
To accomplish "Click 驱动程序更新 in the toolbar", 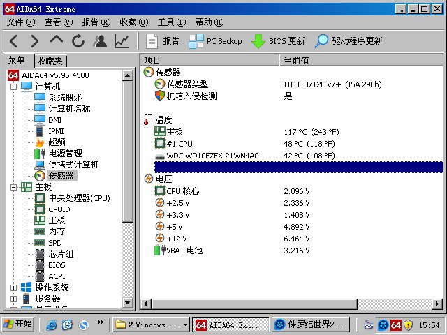I will pos(349,41).
